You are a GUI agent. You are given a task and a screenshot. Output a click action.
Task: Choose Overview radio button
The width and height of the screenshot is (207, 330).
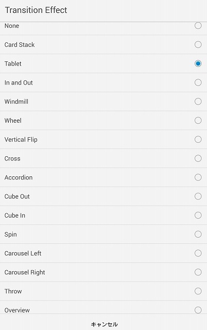[198, 310]
